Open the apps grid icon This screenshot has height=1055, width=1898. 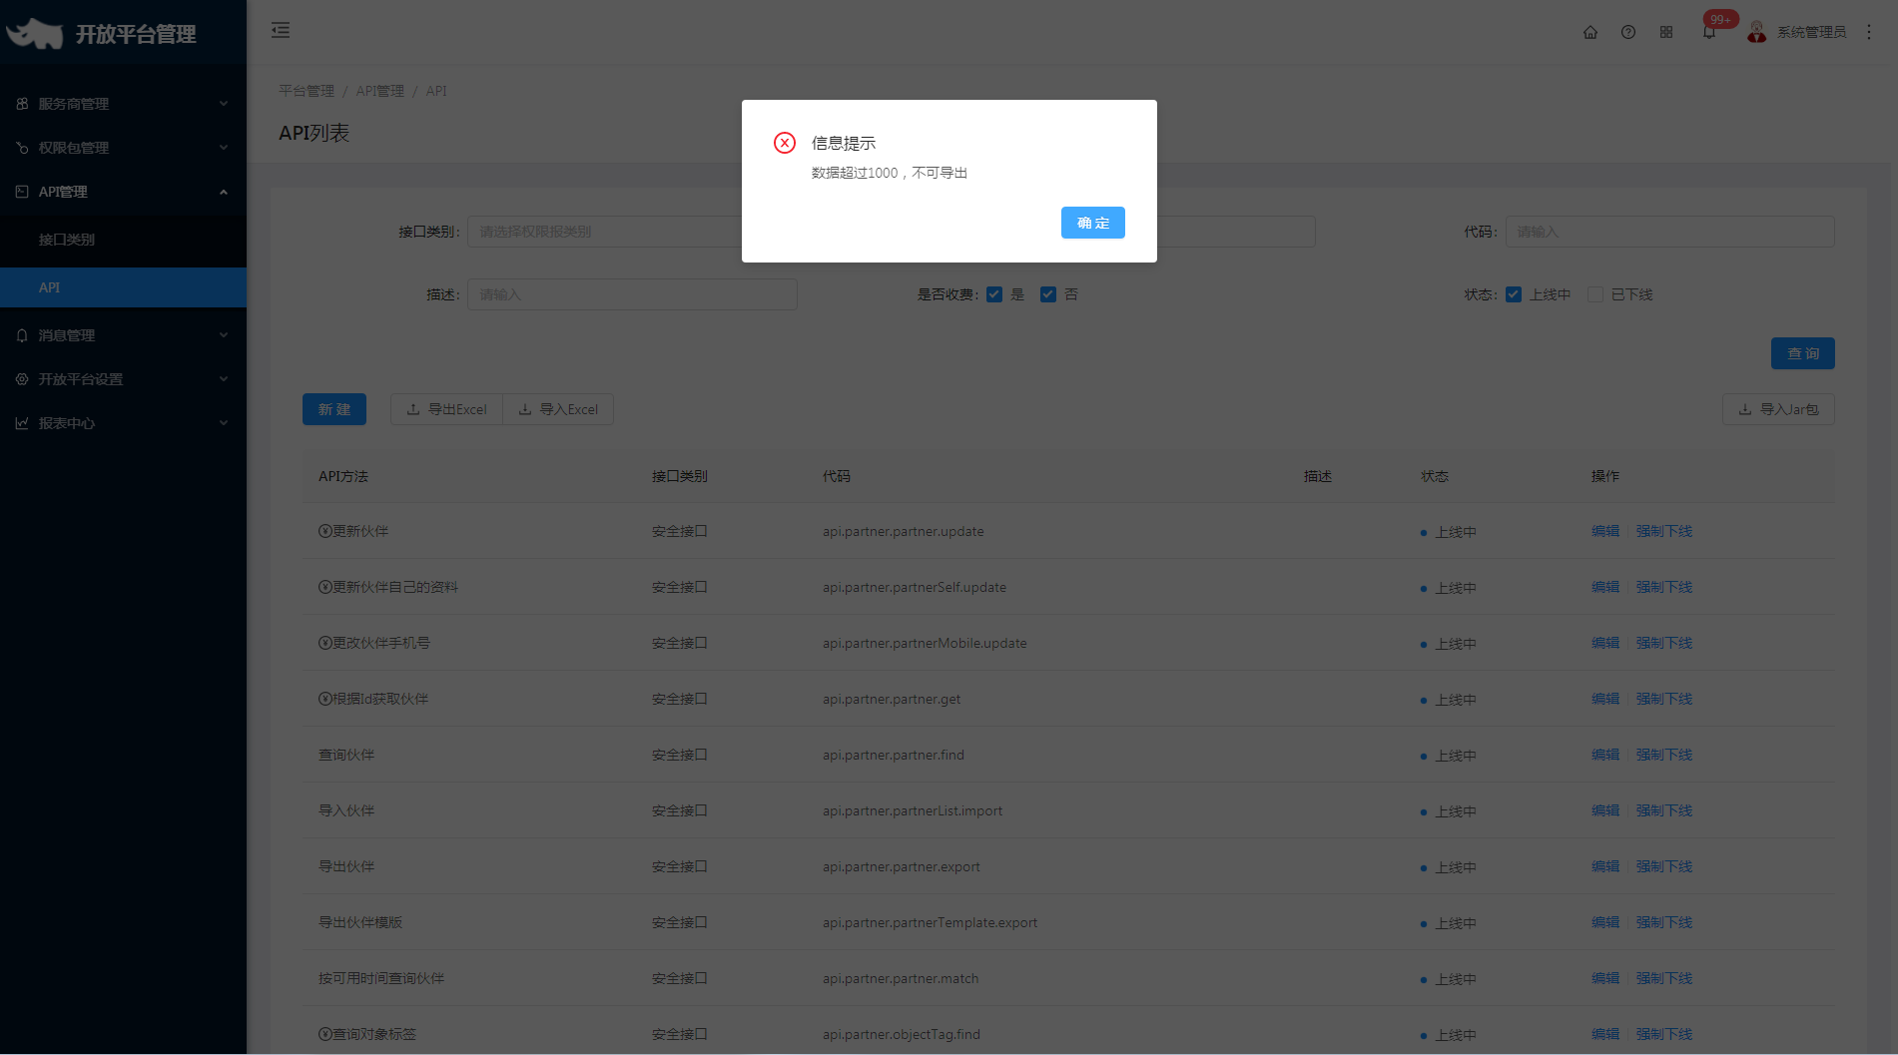(x=1666, y=32)
